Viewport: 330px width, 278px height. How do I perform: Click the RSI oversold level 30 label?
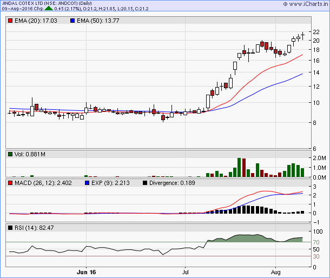point(316,256)
